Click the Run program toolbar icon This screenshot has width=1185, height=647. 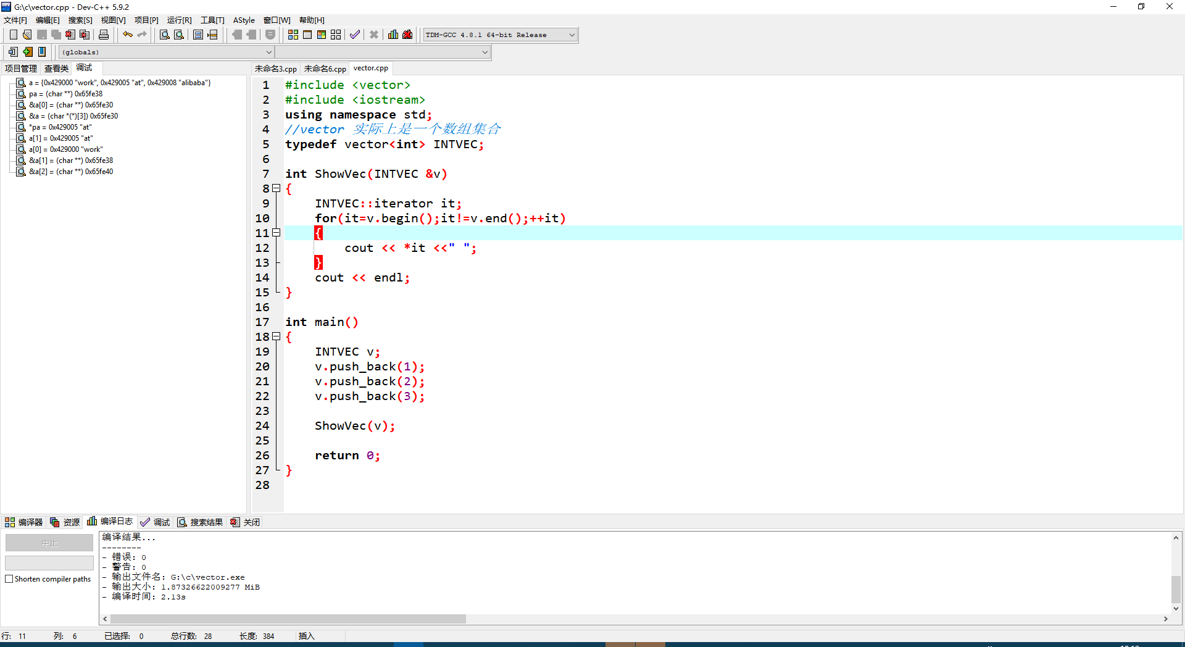click(x=307, y=35)
